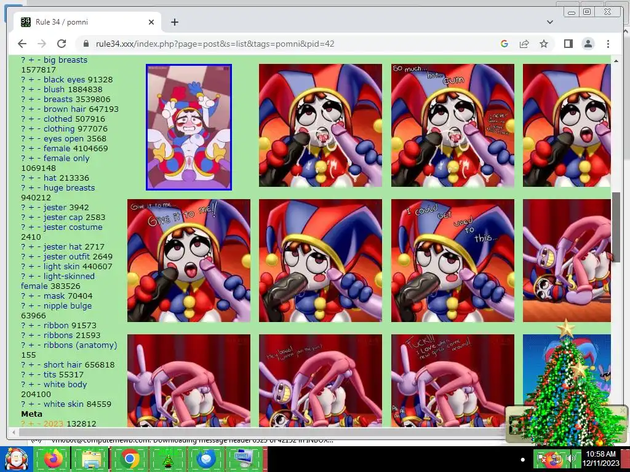The width and height of the screenshot is (630, 472).
Task: Click the '-' link beside 'short hair'
Action: 39,364
